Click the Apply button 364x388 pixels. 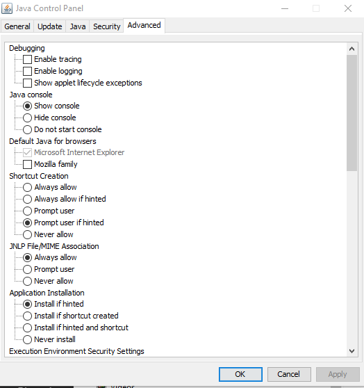[x=338, y=374]
